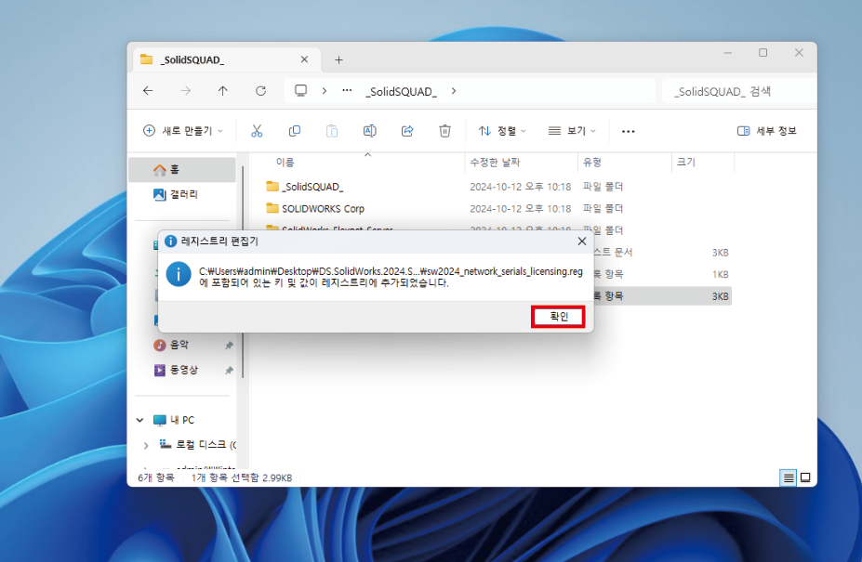
Task: Open the 새로 만들기 dropdown
Action: (x=183, y=131)
